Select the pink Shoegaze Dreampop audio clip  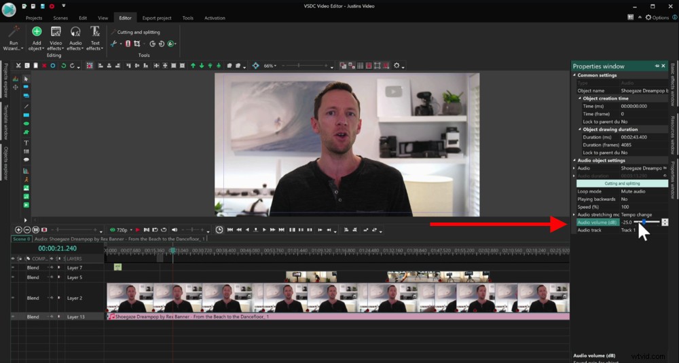[337, 317]
